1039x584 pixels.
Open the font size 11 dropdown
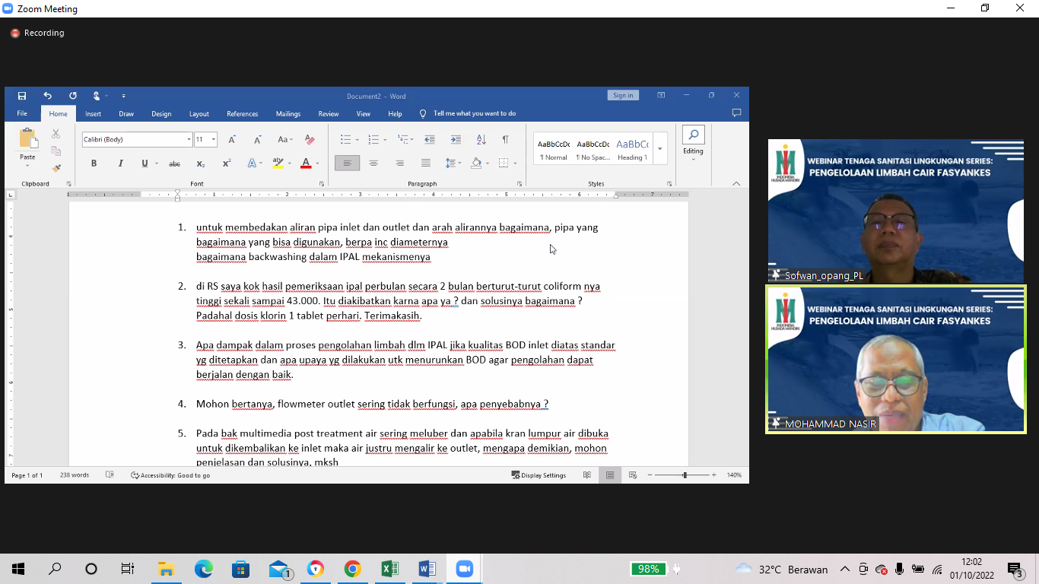[x=214, y=140]
